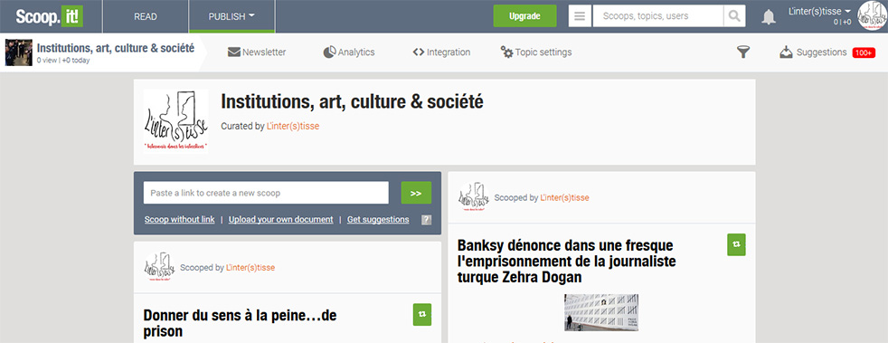Click the hamburger menu icon beside search
This screenshot has height=343, width=888.
(x=580, y=16)
